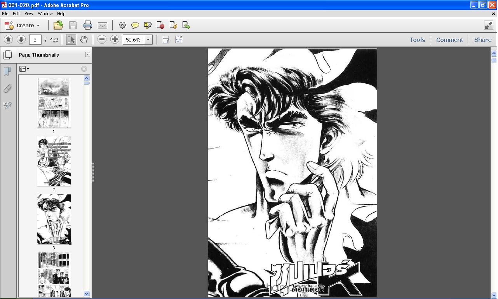Open the Help menu

pos(61,14)
